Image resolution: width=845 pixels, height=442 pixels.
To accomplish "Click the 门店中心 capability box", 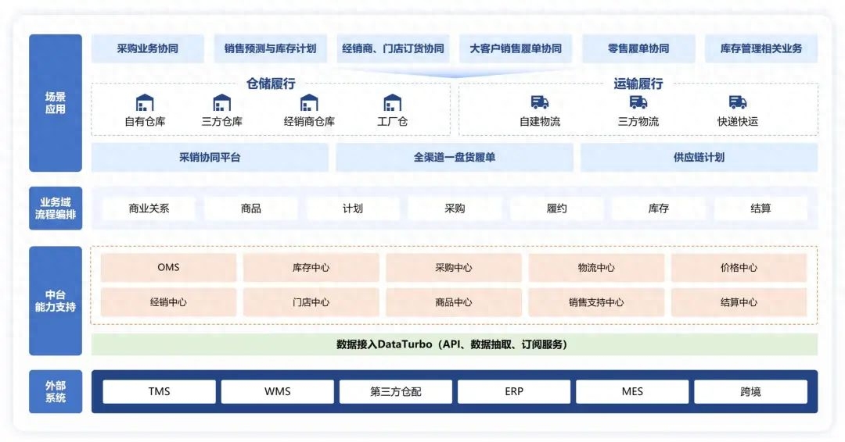I will (311, 302).
